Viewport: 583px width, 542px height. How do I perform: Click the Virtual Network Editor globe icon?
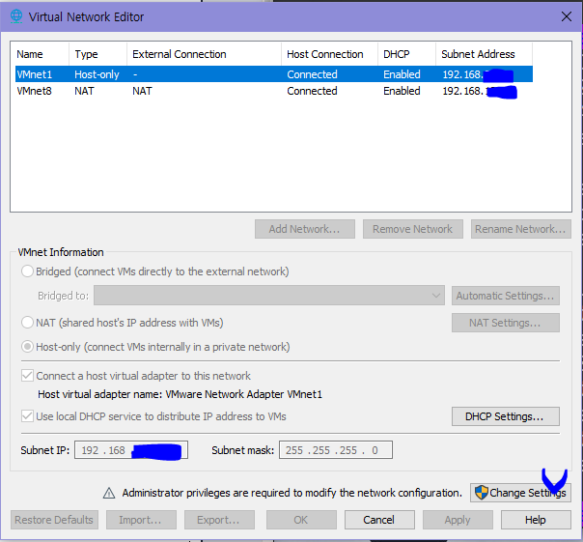point(16,16)
